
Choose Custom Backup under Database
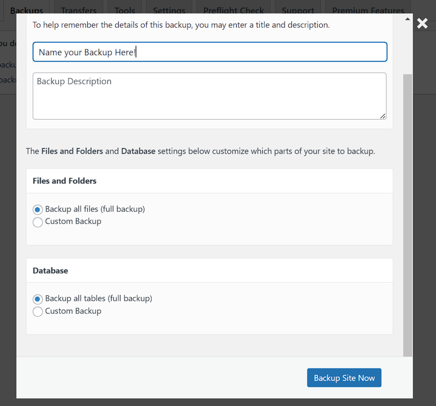[x=38, y=312]
